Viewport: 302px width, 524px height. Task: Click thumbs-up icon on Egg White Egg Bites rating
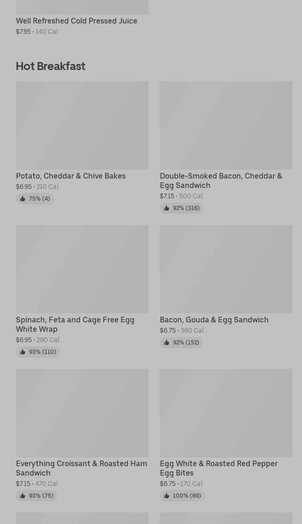[x=166, y=496]
